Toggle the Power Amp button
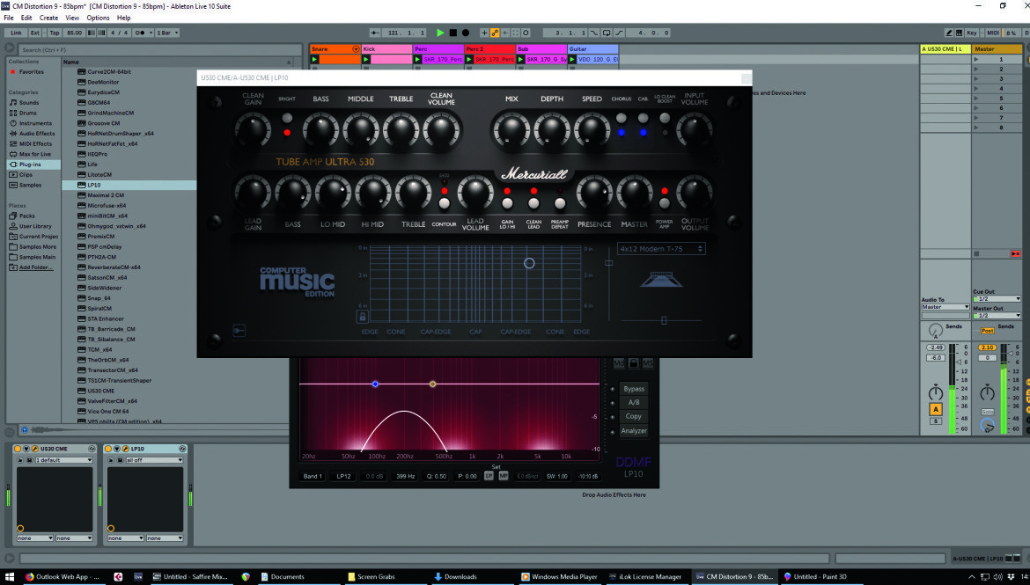 [664, 203]
